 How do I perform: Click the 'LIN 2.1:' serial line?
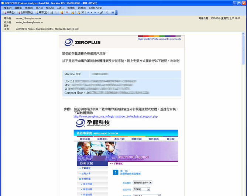click(x=100, y=81)
